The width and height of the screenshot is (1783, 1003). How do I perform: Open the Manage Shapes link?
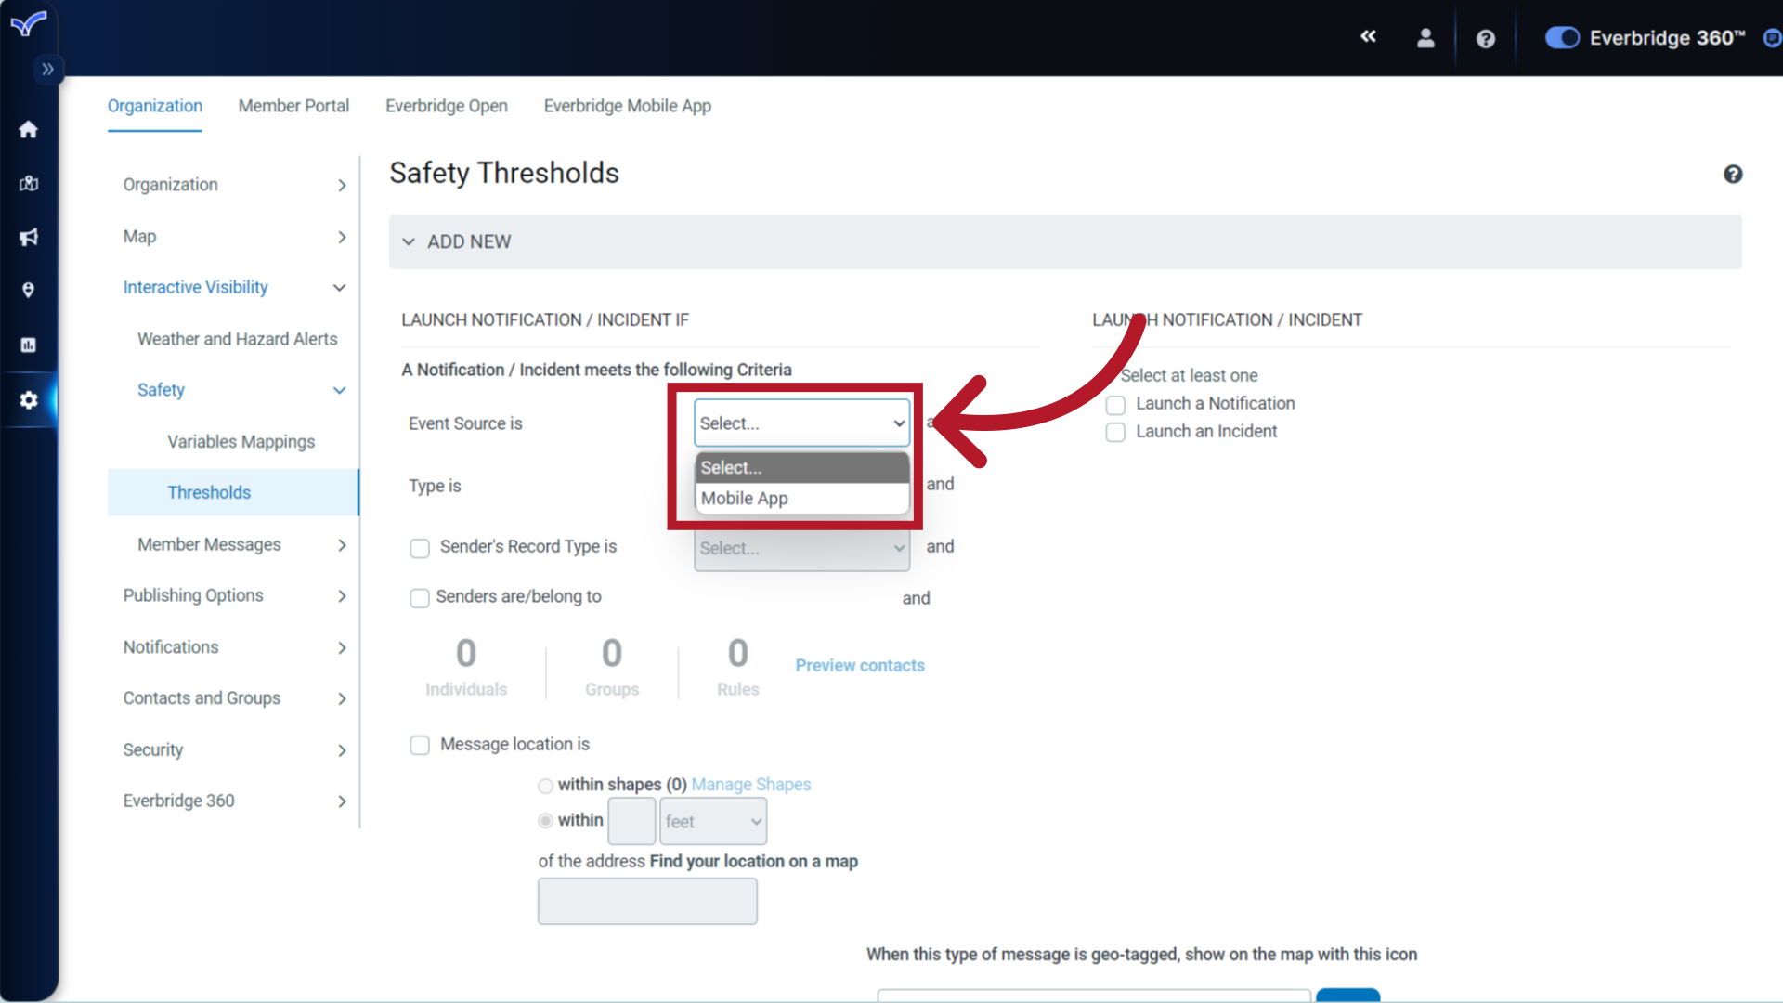point(750,785)
